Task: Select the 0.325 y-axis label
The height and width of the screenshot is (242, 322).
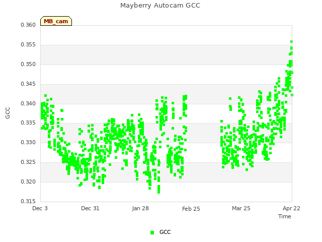Action: coord(28,162)
